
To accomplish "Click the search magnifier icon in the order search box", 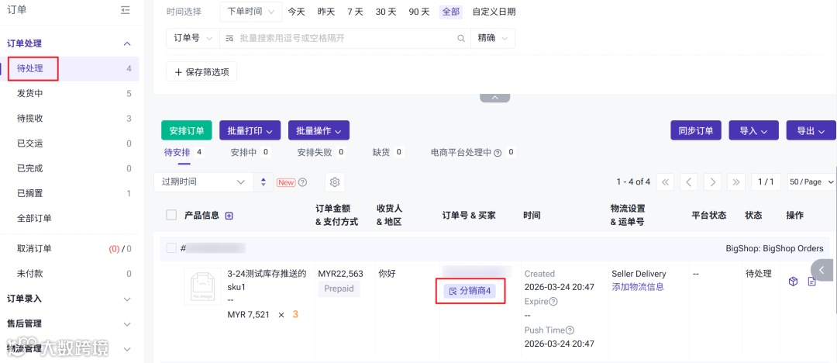I will click(x=461, y=39).
